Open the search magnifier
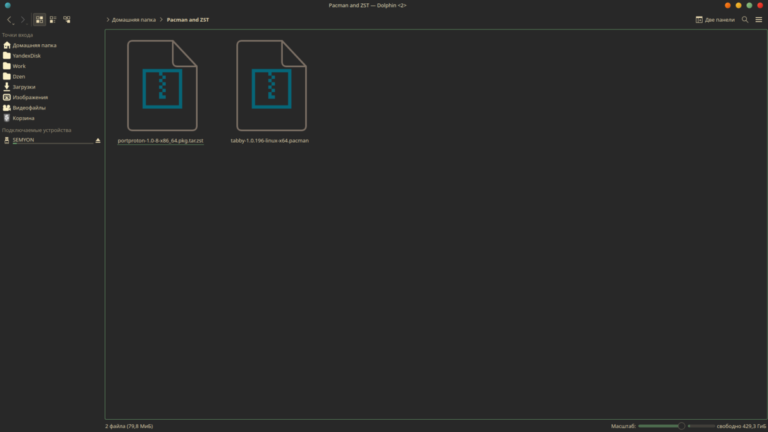 745,20
